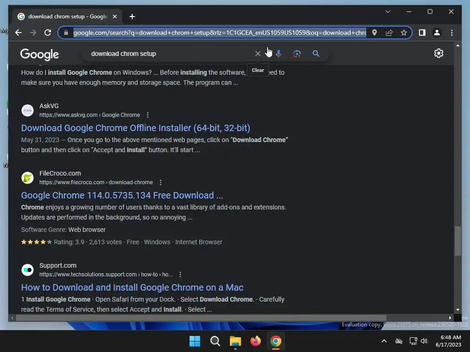Open AskVG result options menu
The image size is (470, 352).
[x=147, y=115]
